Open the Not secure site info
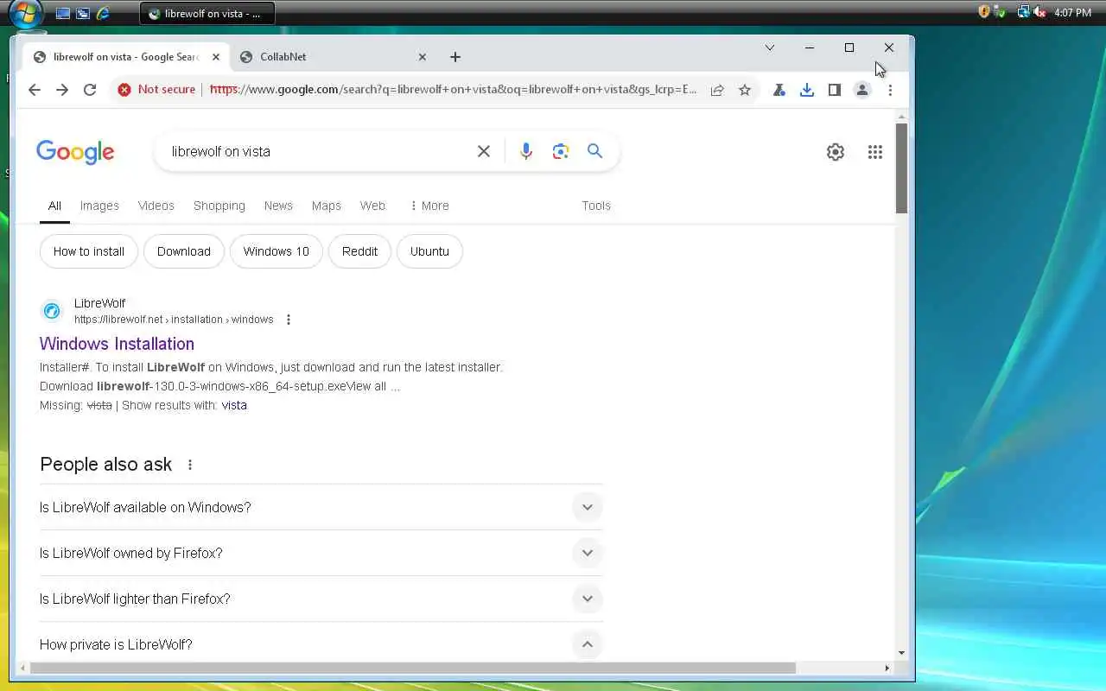Screen dimensions: 1106x691 coord(156,90)
